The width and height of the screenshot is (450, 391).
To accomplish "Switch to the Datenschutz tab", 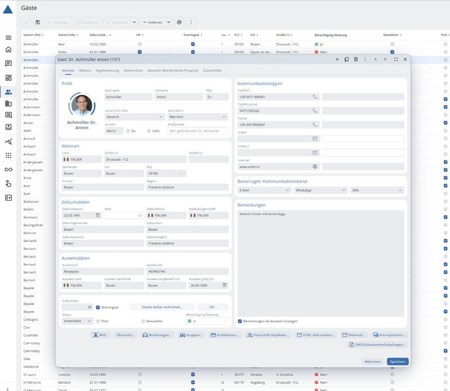I will point(133,71).
